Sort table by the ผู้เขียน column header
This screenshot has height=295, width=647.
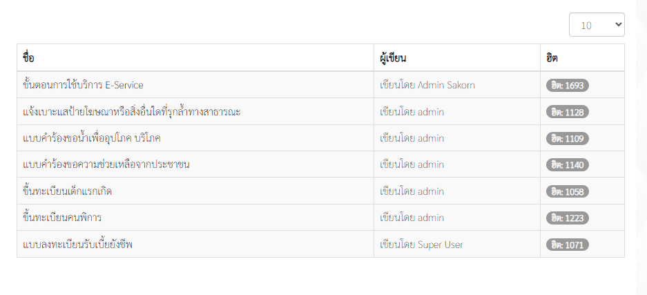[x=393, y=58]
